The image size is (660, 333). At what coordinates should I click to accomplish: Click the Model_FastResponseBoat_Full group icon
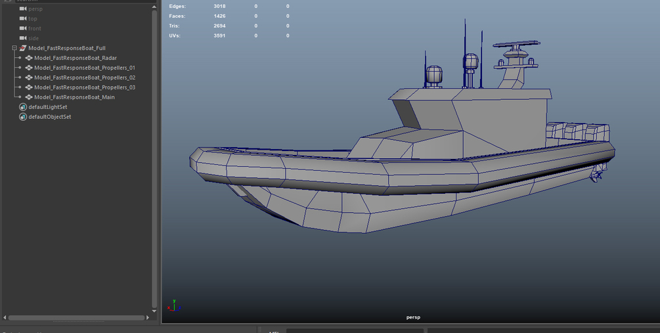tap(23, 48)
